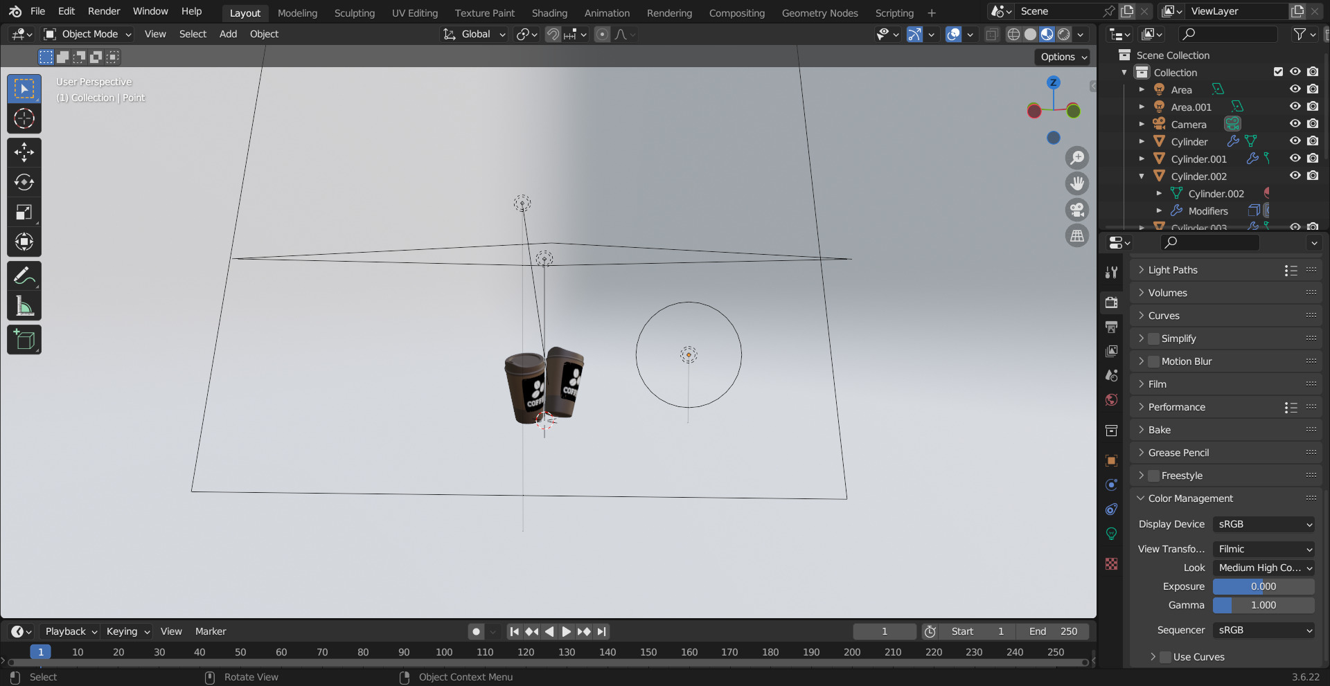Image resolution: width=1330 pixels, height=686 pixels.
Task: Hide the Area.001 light in viewport
Action: click(x=1295, y=107)
